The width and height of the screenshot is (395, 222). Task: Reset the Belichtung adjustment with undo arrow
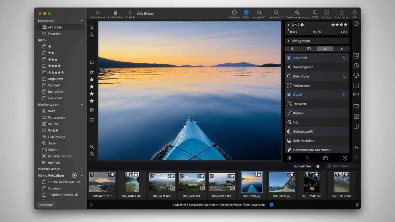pos(344,76)
